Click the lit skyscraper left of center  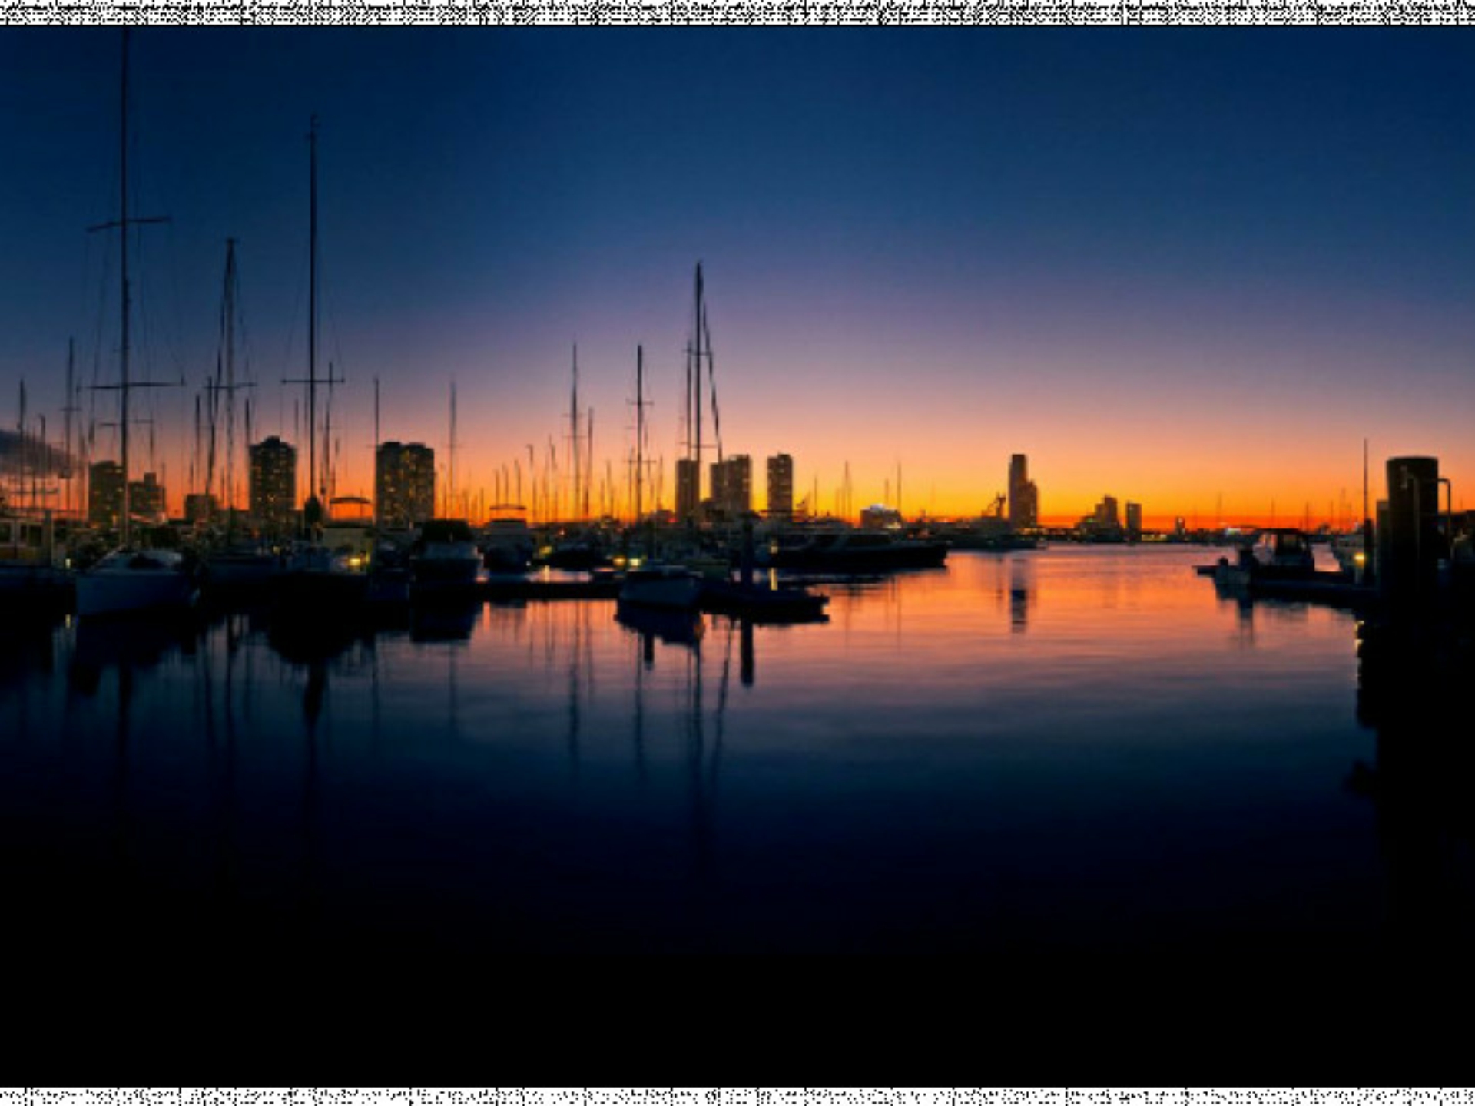coord(404,482)
